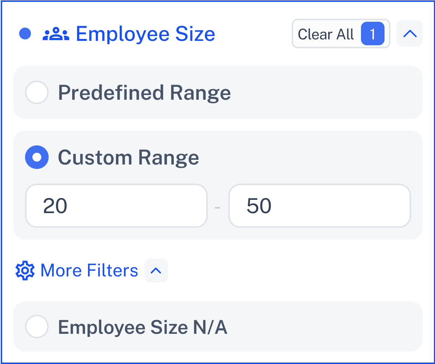
Task: Click the More Filters gear icon
Action: click(25, 271)
